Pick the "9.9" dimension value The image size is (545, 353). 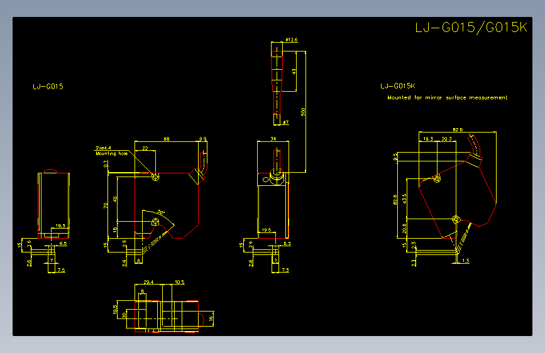(x=202, y=139)
